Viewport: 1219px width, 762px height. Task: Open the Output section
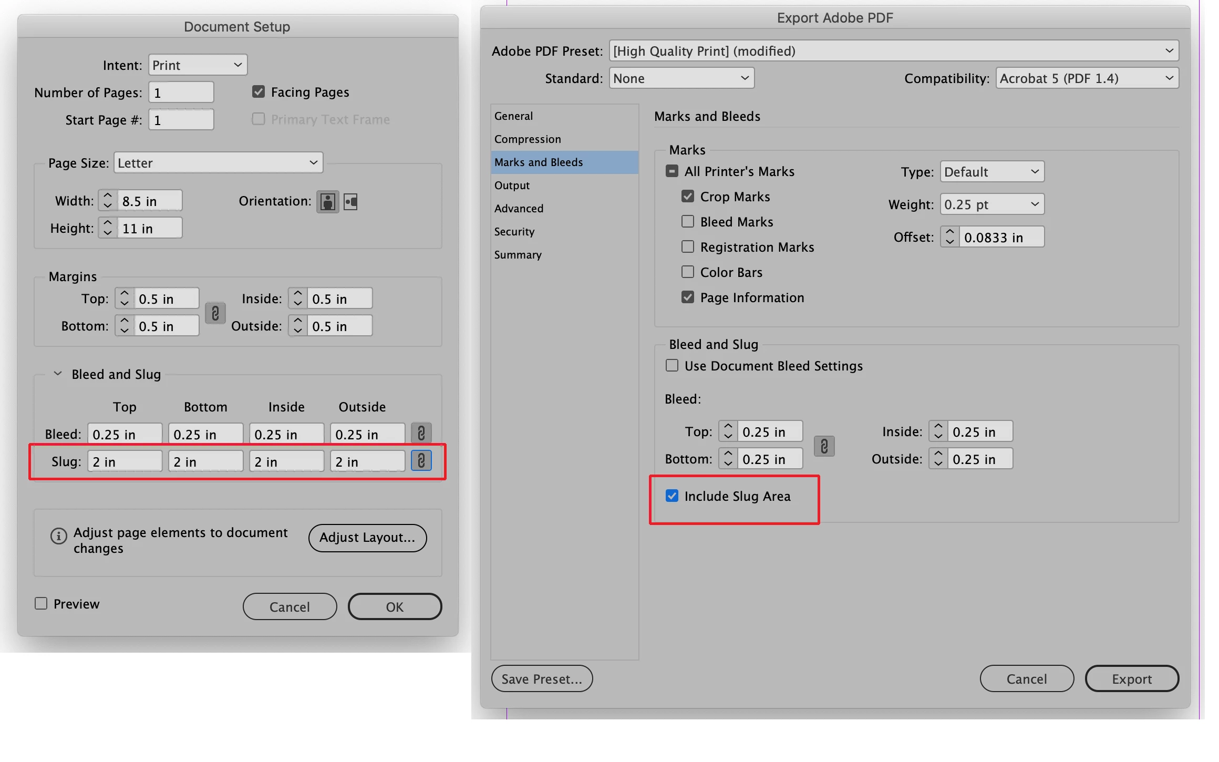tap(512, 186)
